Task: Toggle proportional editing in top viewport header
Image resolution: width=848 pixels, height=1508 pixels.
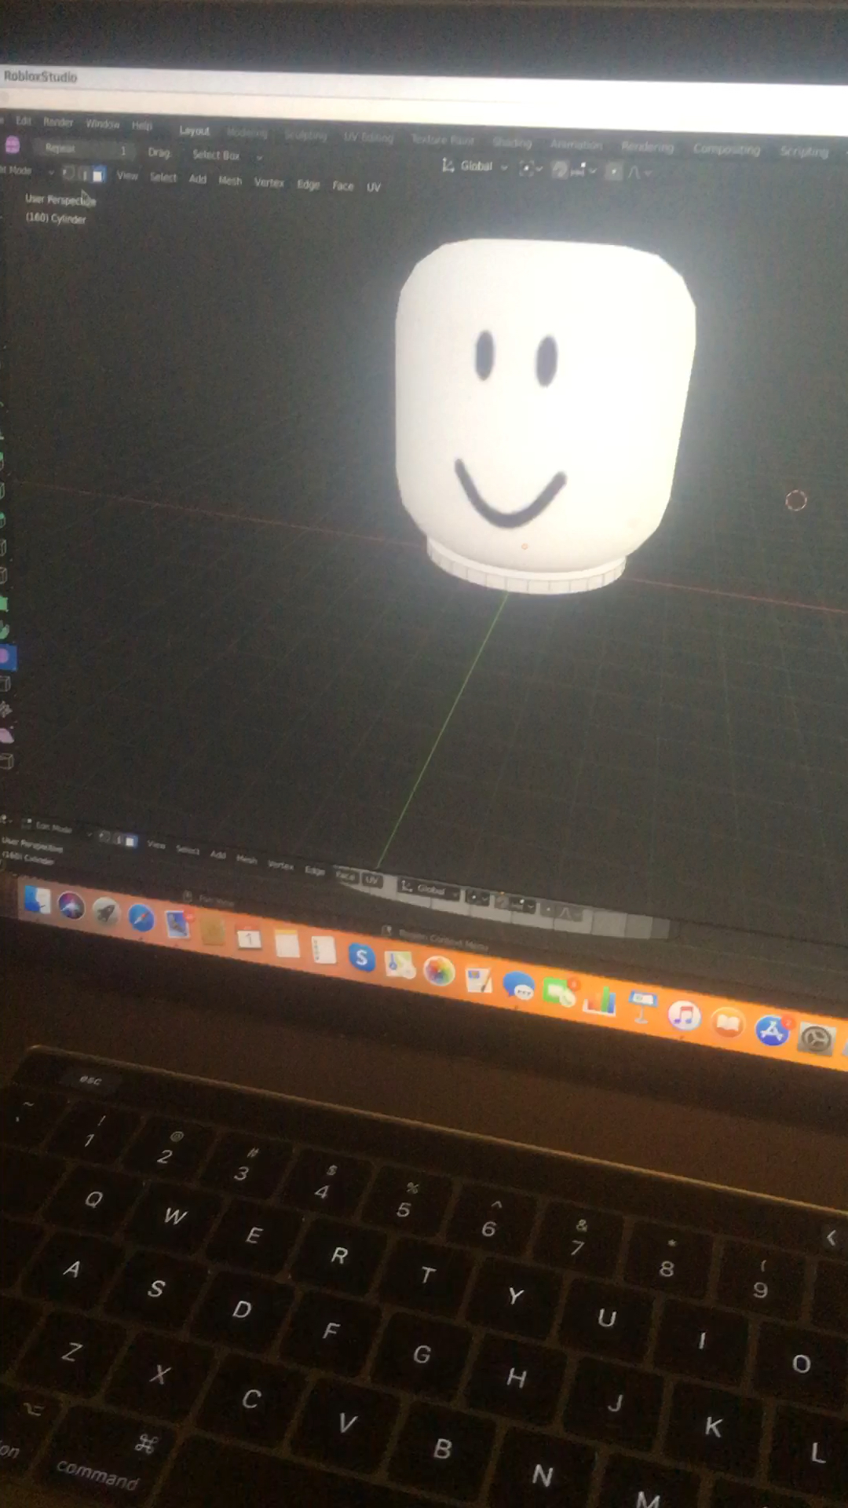Action: [614, 171]
